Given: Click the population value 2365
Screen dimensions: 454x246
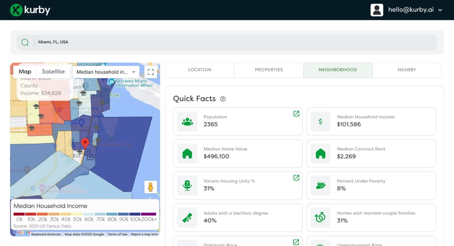Looking at the screenshot, I should (x=211, y=125).
